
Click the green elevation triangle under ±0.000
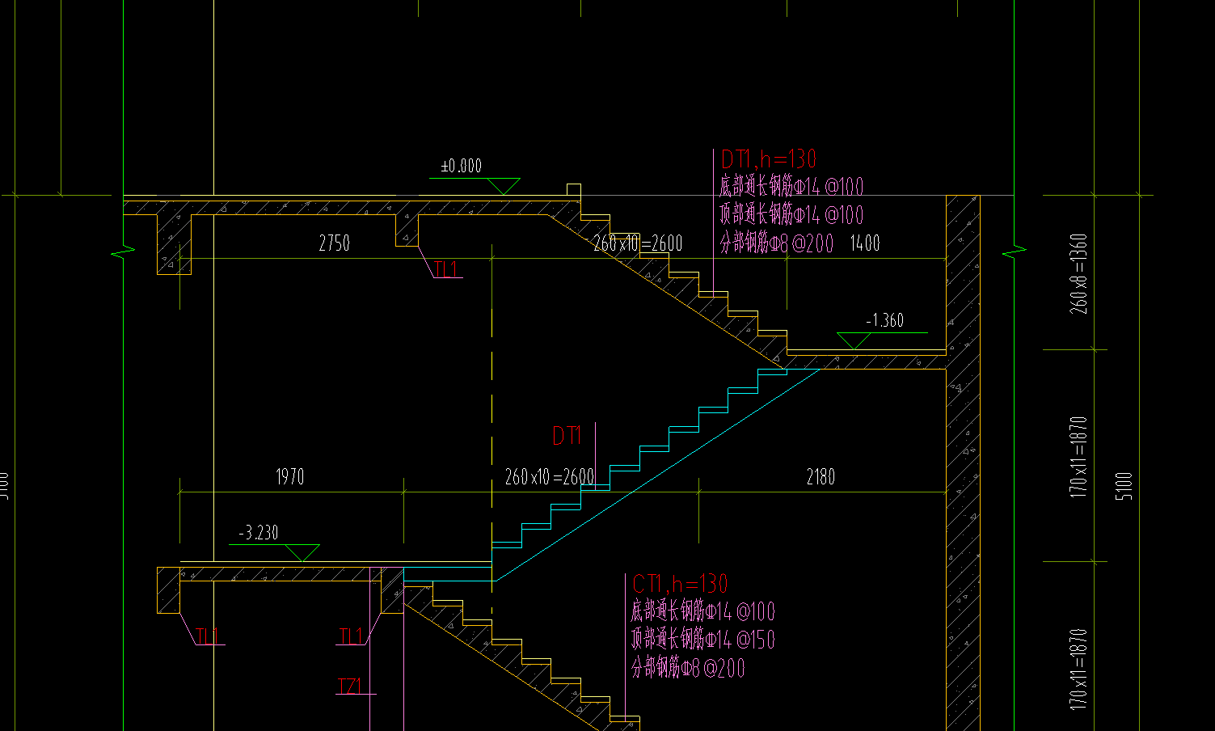tap(503, 186)
